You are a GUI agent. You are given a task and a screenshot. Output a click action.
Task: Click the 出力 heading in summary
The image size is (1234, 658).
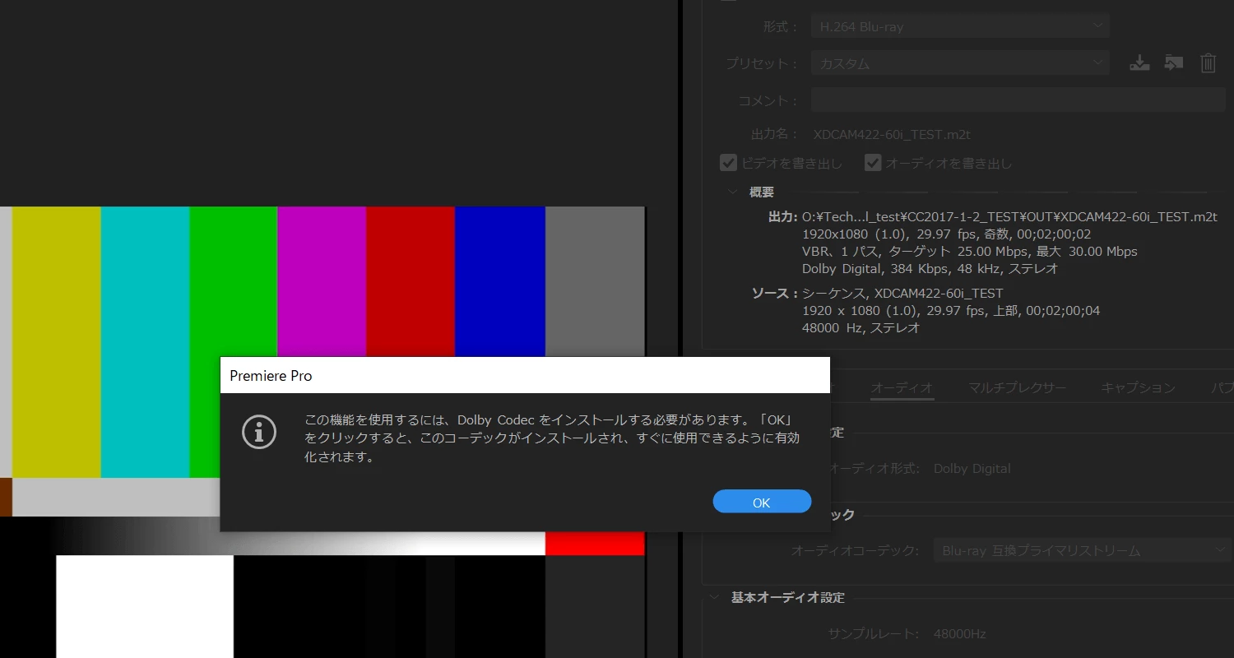click(x=783, y=216)
